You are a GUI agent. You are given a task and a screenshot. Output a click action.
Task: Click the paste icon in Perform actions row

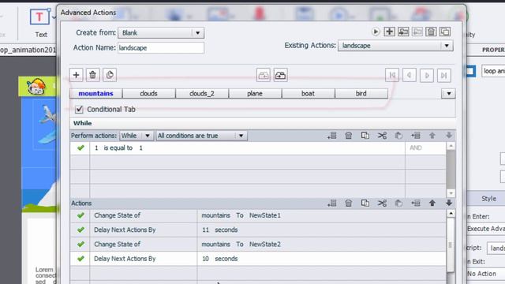pyautogui.click(x=398, y=136)
